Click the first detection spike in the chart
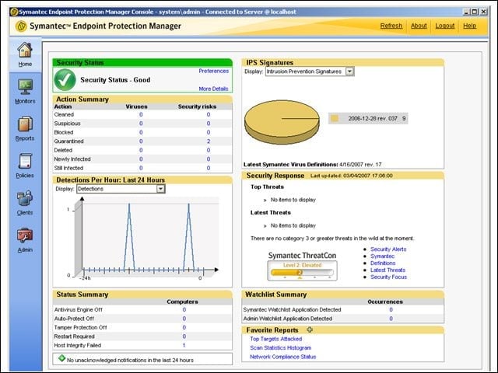 (129, 236)
